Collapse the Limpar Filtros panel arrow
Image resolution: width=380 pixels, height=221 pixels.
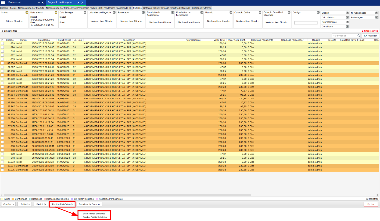click(x=2, y=31)
